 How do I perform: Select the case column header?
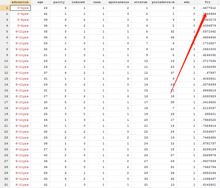pos(97,2)
